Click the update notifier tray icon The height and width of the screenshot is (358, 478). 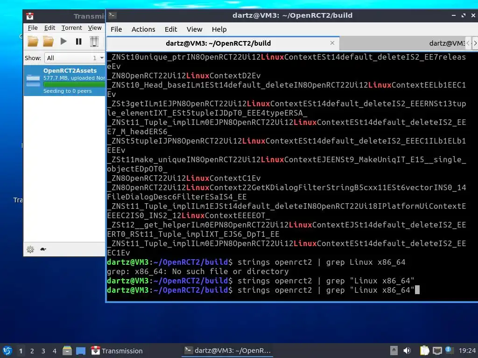(x=449, y=350)
